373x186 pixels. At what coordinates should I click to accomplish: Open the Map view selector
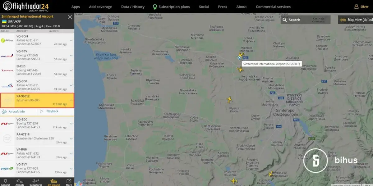pos(357,20)
